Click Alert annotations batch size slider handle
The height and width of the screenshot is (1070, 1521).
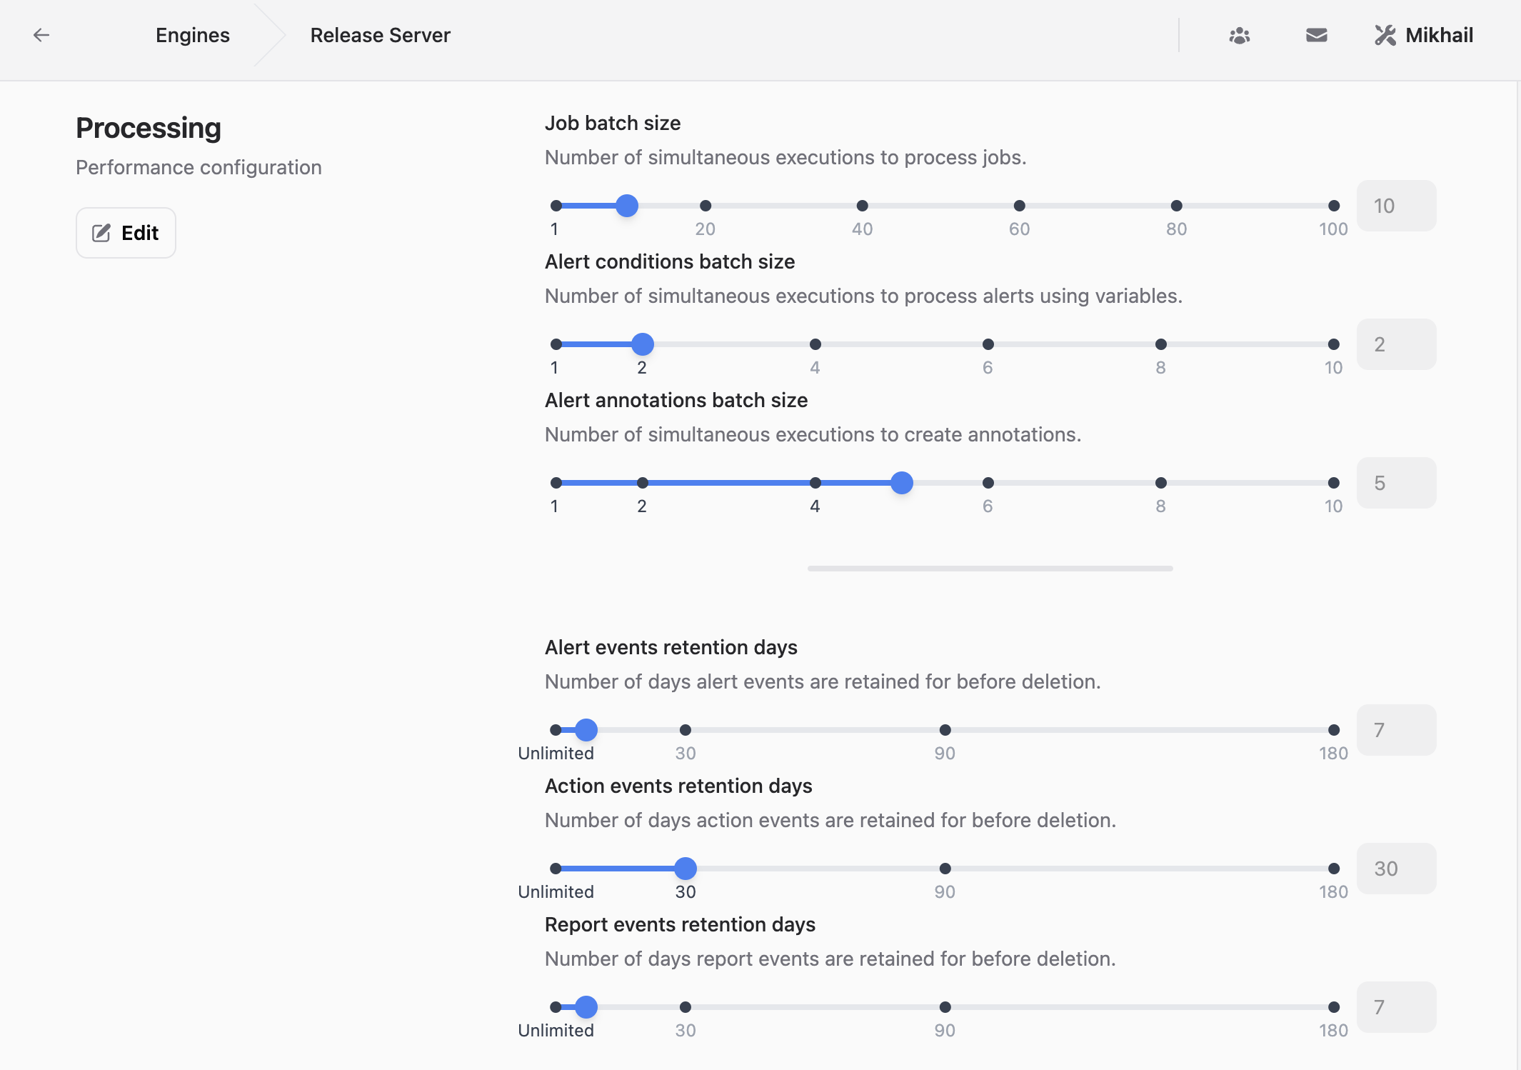coord(902,483)
